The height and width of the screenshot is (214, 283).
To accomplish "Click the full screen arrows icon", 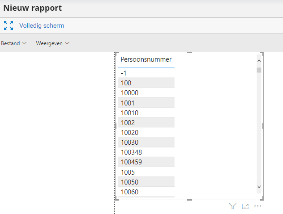I will point(9,25).
